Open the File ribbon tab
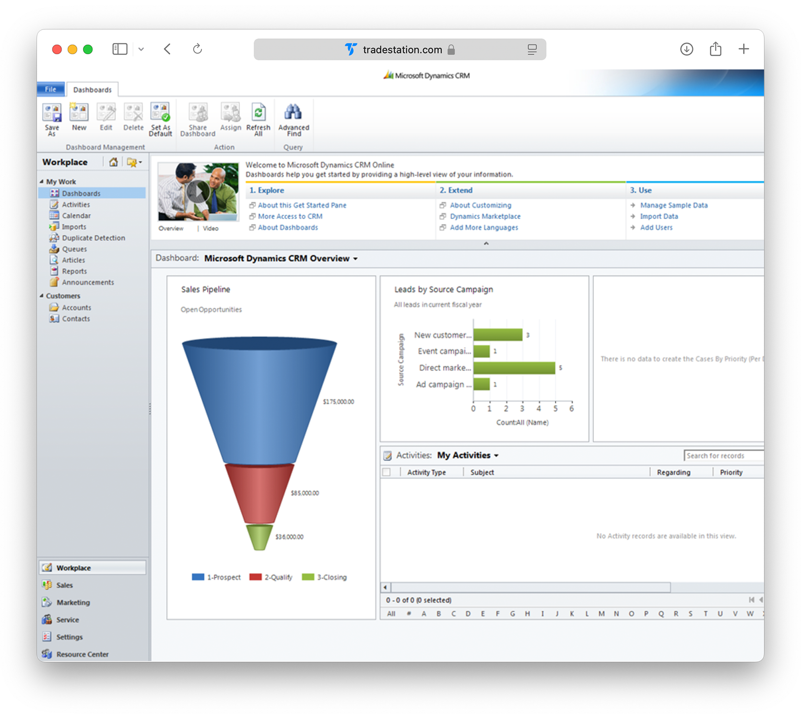This screenshot has height=719, width=801. pyautogui.click(x=50, y=89)
